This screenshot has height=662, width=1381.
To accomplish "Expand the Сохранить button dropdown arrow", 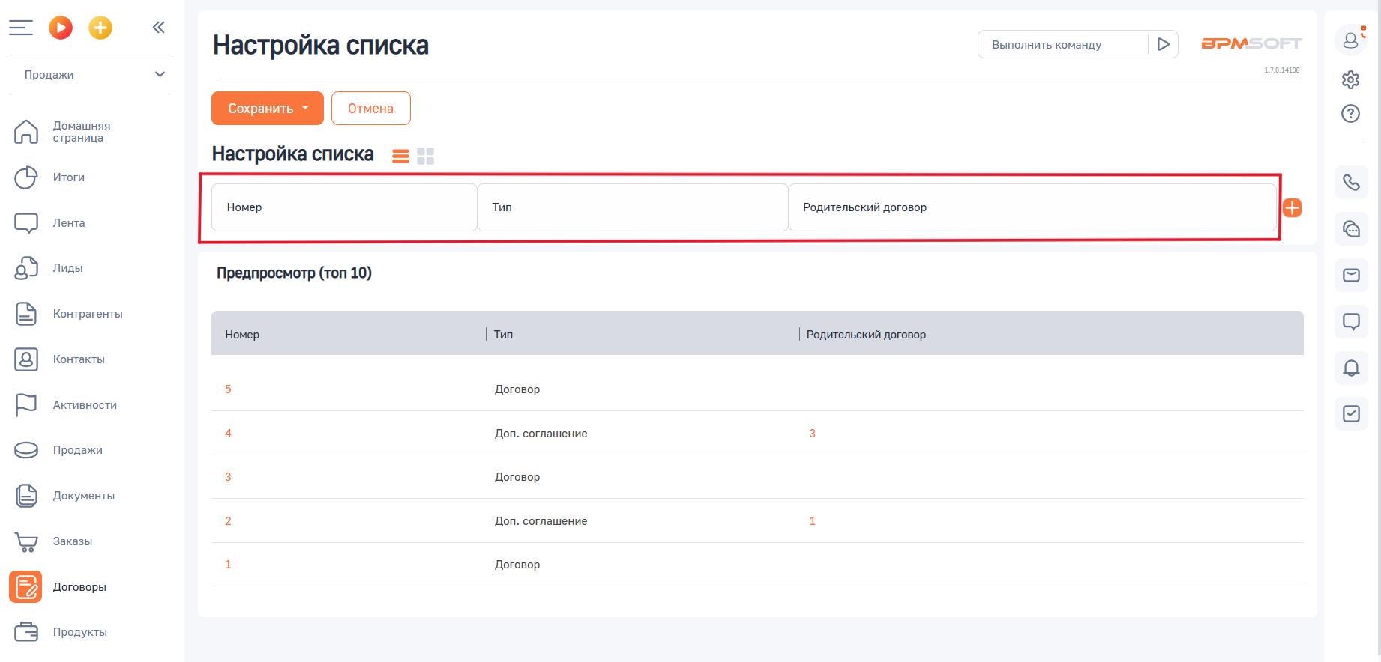I will point(306,109).
